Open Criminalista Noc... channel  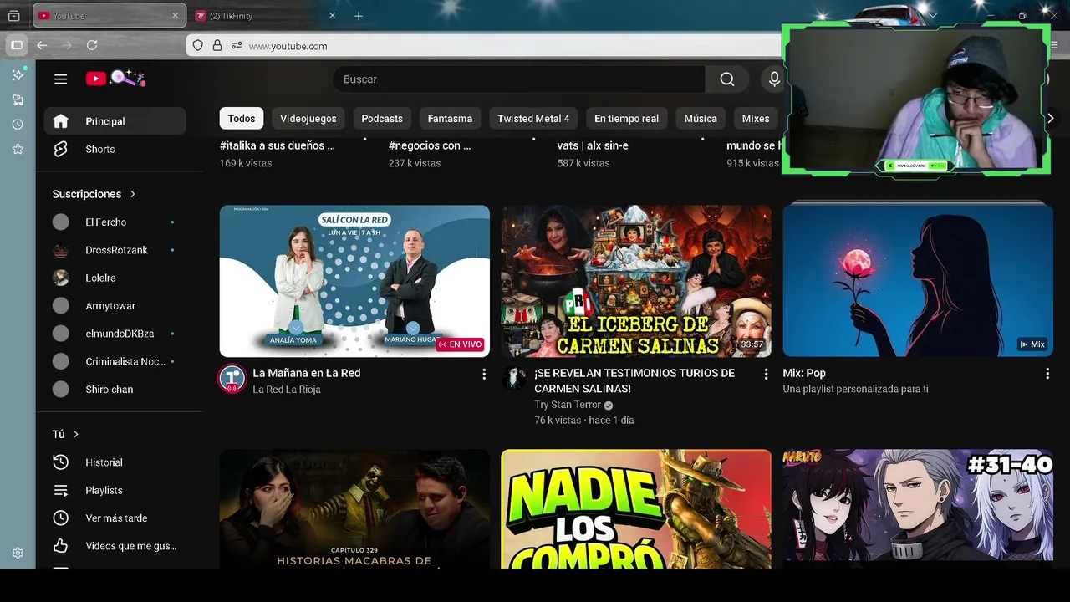pos(115,361)
